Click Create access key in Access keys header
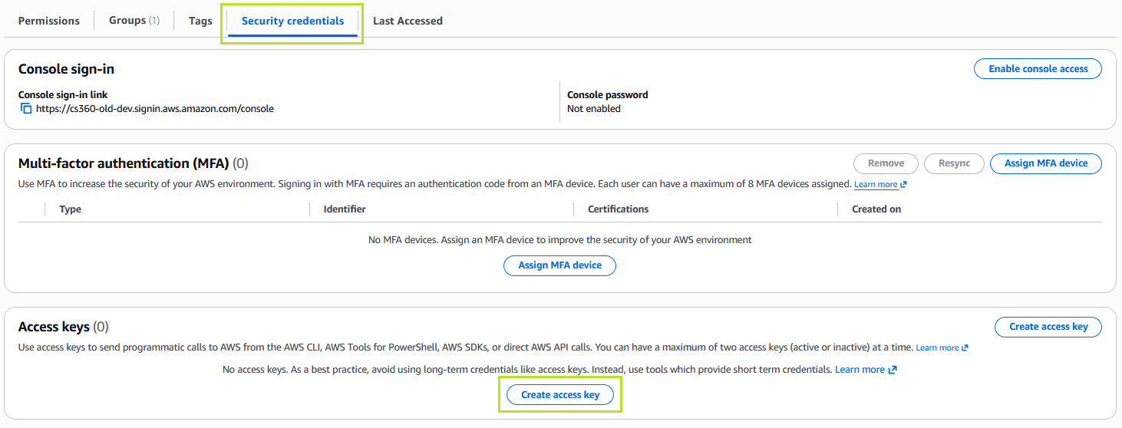Image resolution: width=1122 pixels, height=428 pixels. (x=1048, y=327)
